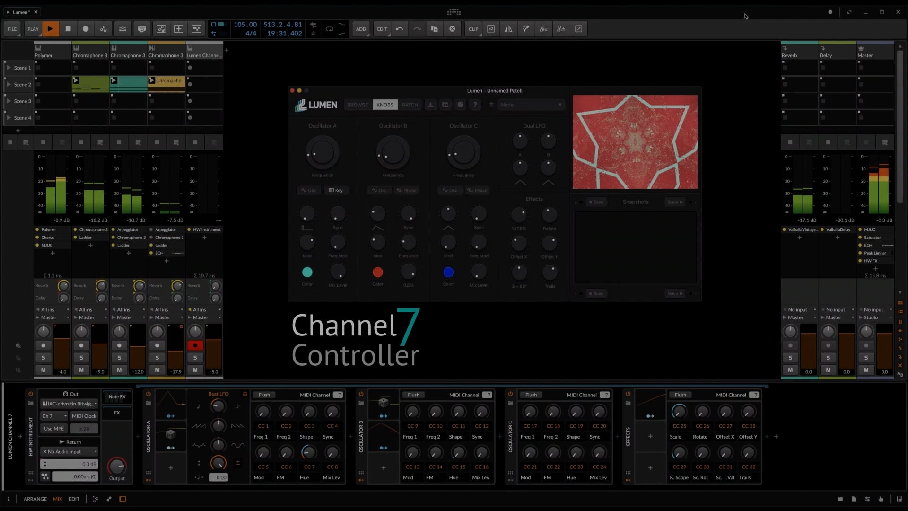Click the redo arrow in toolbar
The height and width of the screenshot is (511, 908).
coord(417,29)
